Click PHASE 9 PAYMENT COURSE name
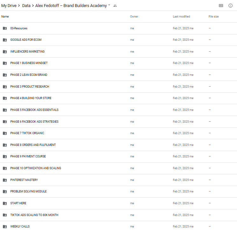237x231 pixels. click(x=28, y=156)
